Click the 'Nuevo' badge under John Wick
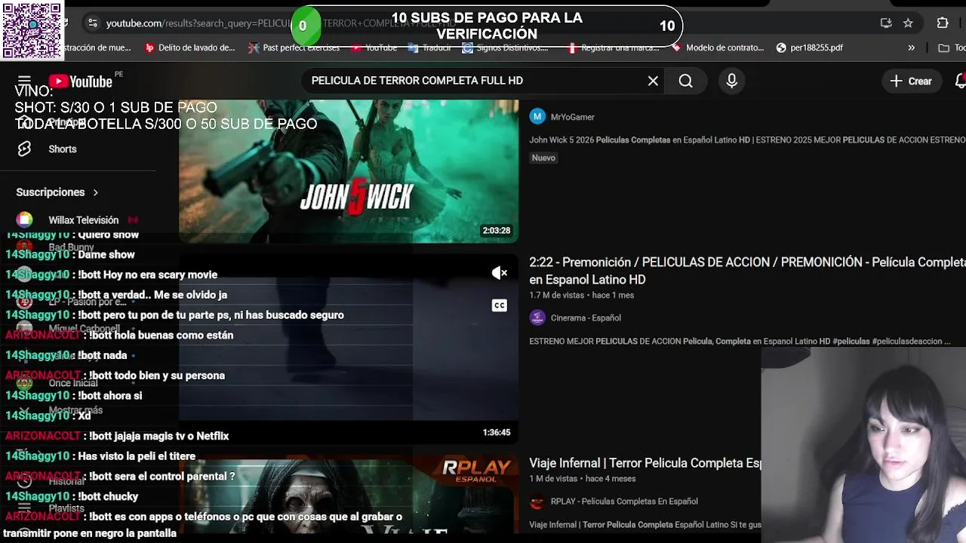 tap(543, 158)
